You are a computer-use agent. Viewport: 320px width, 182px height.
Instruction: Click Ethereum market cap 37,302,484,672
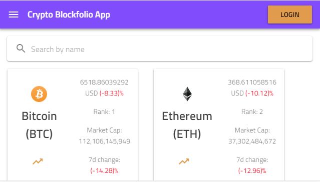coord(252,141)
